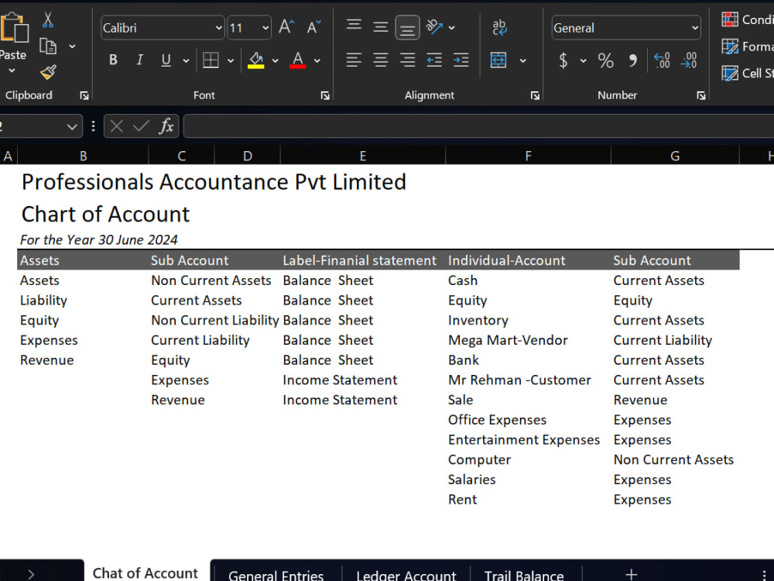This screenshot has height=581, width=774.
Task: Go to next sheet tab arrow
Action: (31, 573)
